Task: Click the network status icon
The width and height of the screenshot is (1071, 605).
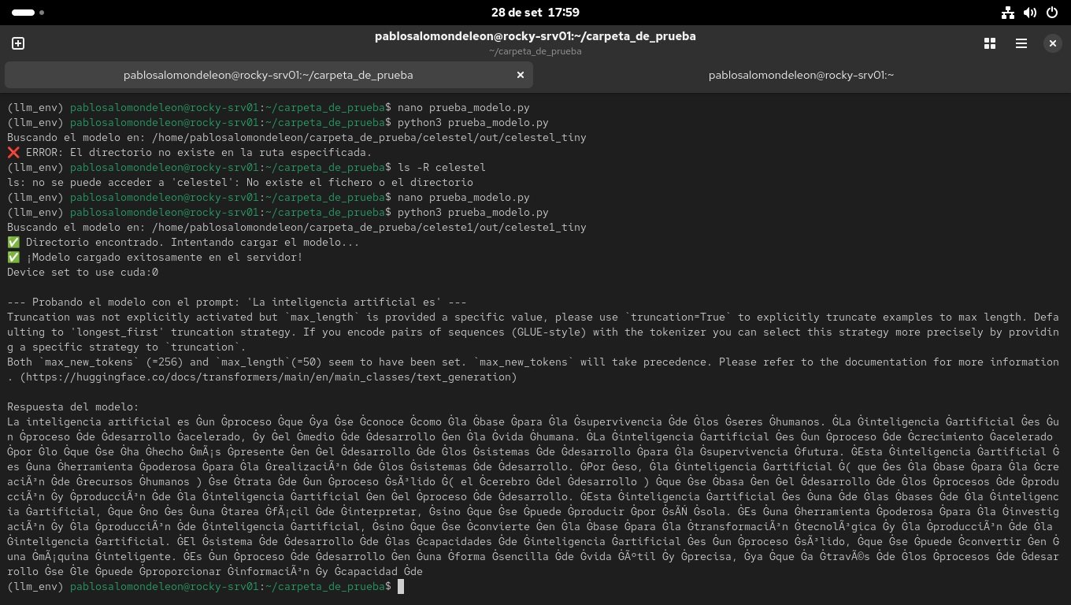Action: (1007, 13)
